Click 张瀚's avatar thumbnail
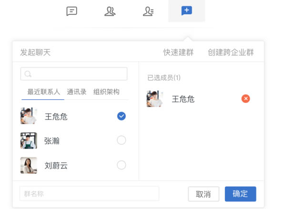The image size is (286, 209). coord(29,141)
